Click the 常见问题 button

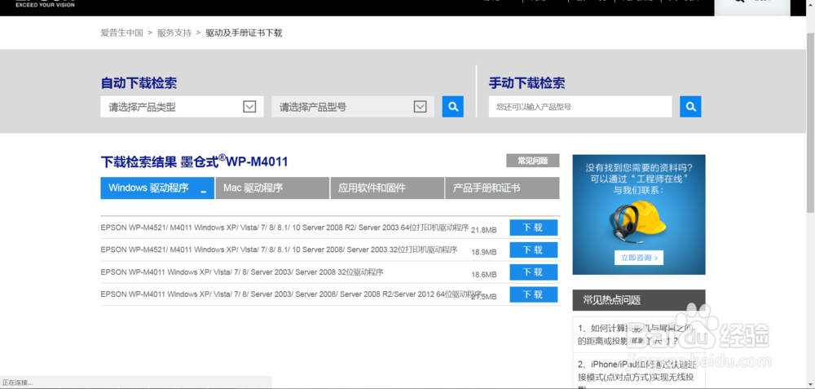533,161
